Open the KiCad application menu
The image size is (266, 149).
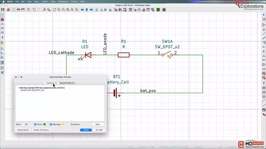10,2
